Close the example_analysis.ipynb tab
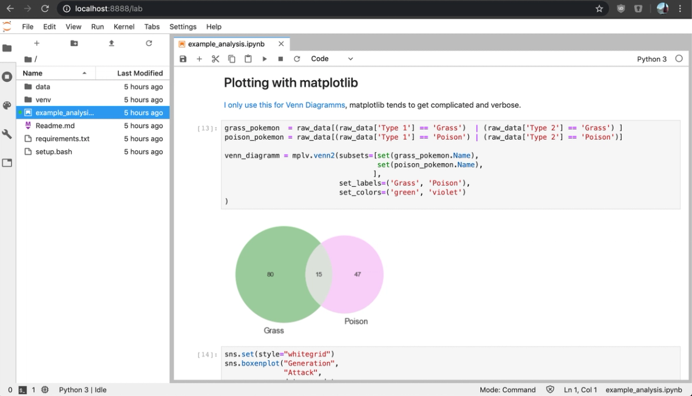The width and height of the screenshot is (692, 396). pos(281,44)
